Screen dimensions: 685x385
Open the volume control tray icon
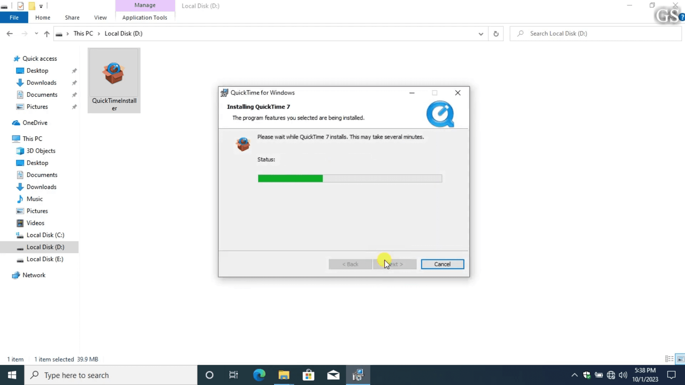click(623, 375)
